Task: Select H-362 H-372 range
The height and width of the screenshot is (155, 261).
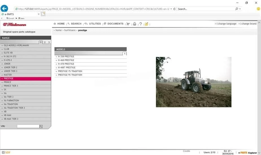Action: click(26, 56)
